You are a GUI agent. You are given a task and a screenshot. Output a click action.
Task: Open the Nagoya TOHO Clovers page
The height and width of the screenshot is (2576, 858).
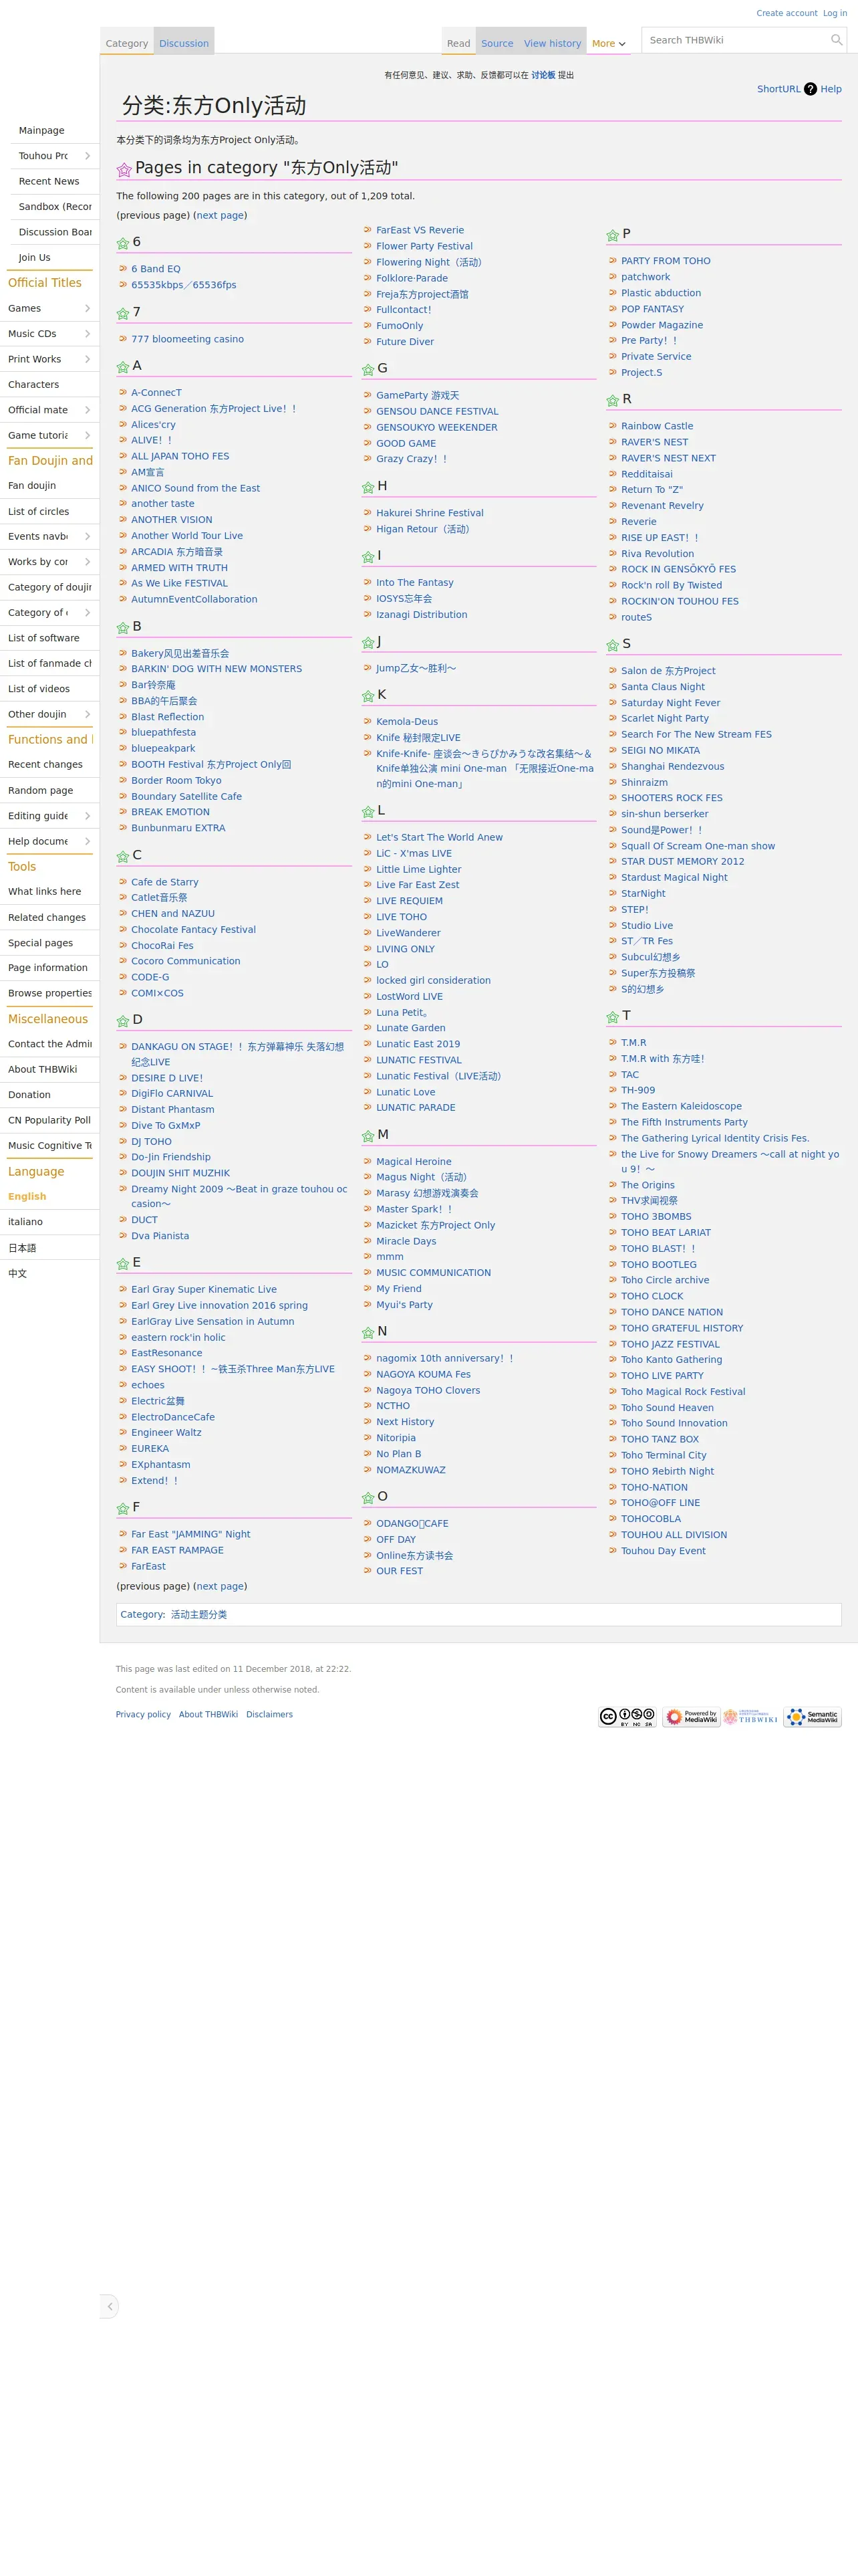click(x=428, y=1390)
